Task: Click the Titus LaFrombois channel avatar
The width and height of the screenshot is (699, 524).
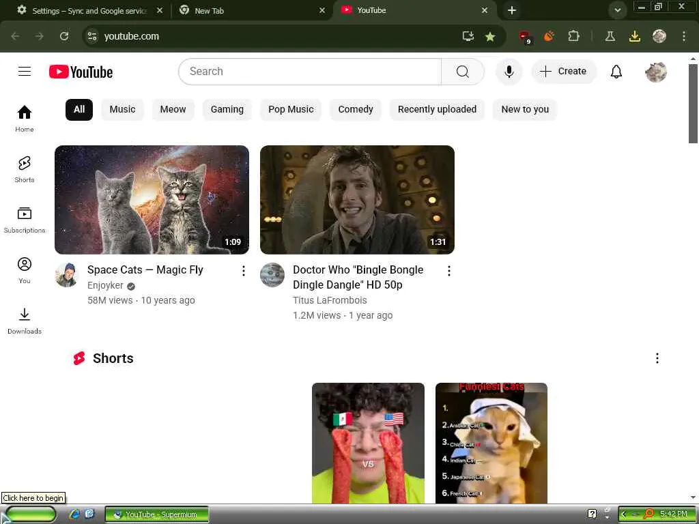Action: (272, 275)
